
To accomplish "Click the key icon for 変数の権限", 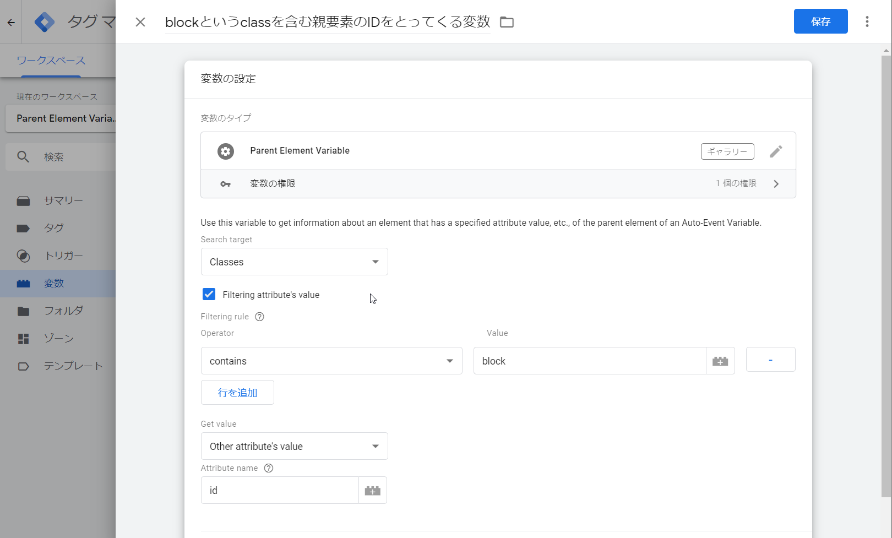I will point(225,184).
